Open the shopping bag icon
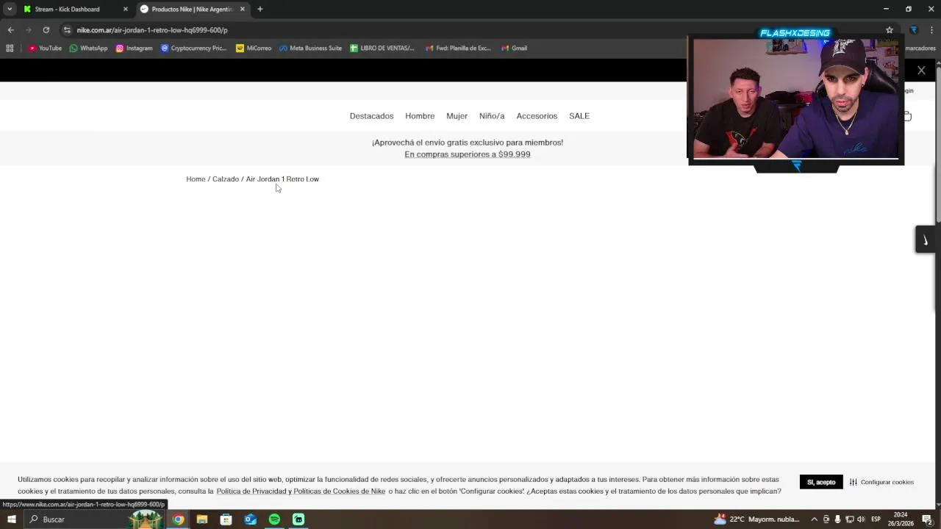The height and width of the screenshot is (529, 941). pyautogui.click(x=907, y=116)
